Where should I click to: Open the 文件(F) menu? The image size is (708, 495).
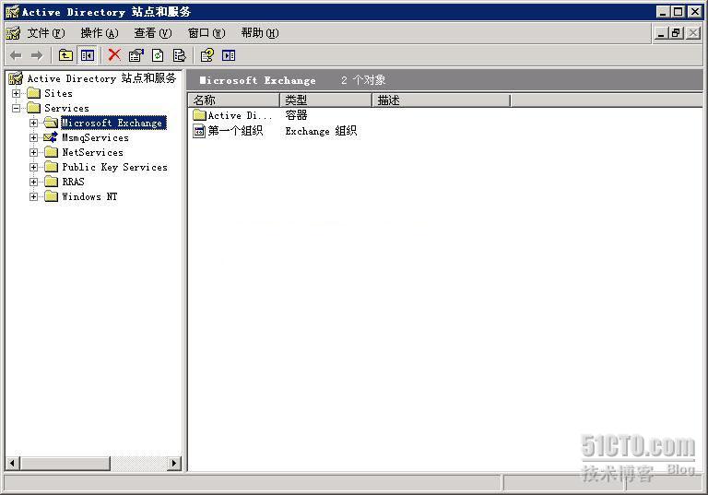click(x=46, y=33)
